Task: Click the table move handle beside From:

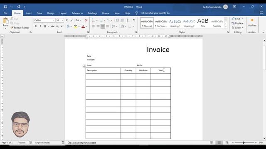Action: click(x=84, y=66)
